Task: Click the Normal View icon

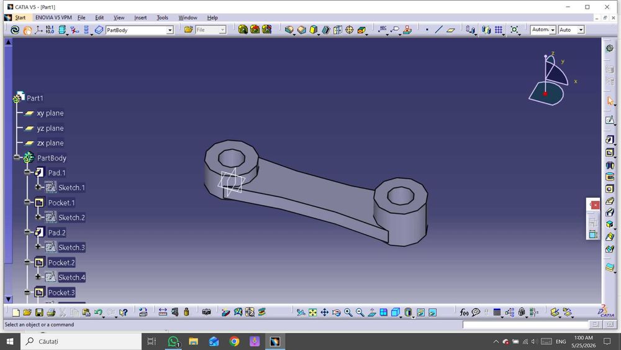Action: coord(372,312)
